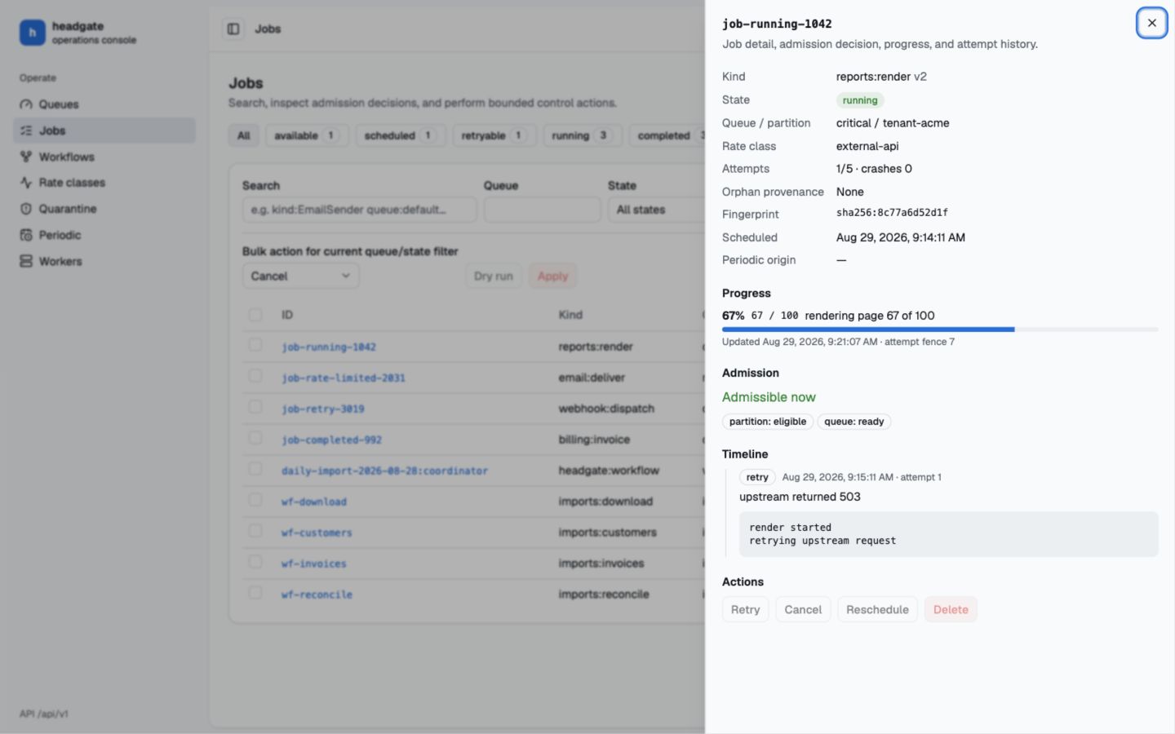Click the partition: eligible tag

pos(768,422)
